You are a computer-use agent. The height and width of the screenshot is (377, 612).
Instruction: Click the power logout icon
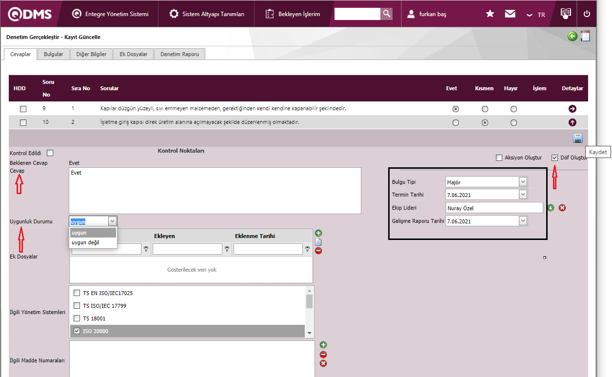587,14
